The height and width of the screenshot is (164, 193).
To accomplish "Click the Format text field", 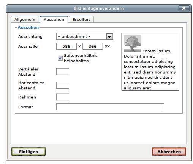I will [110, 107].
